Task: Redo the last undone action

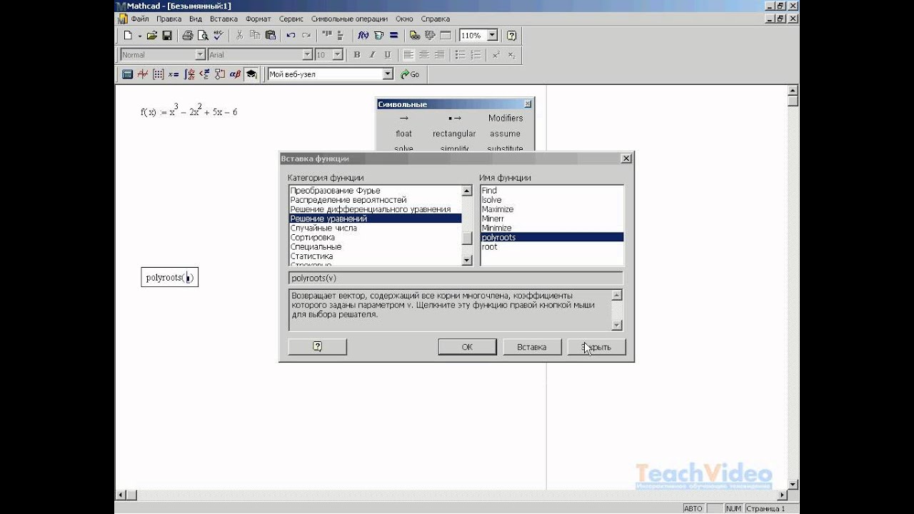Action: (x=306, y=35)
